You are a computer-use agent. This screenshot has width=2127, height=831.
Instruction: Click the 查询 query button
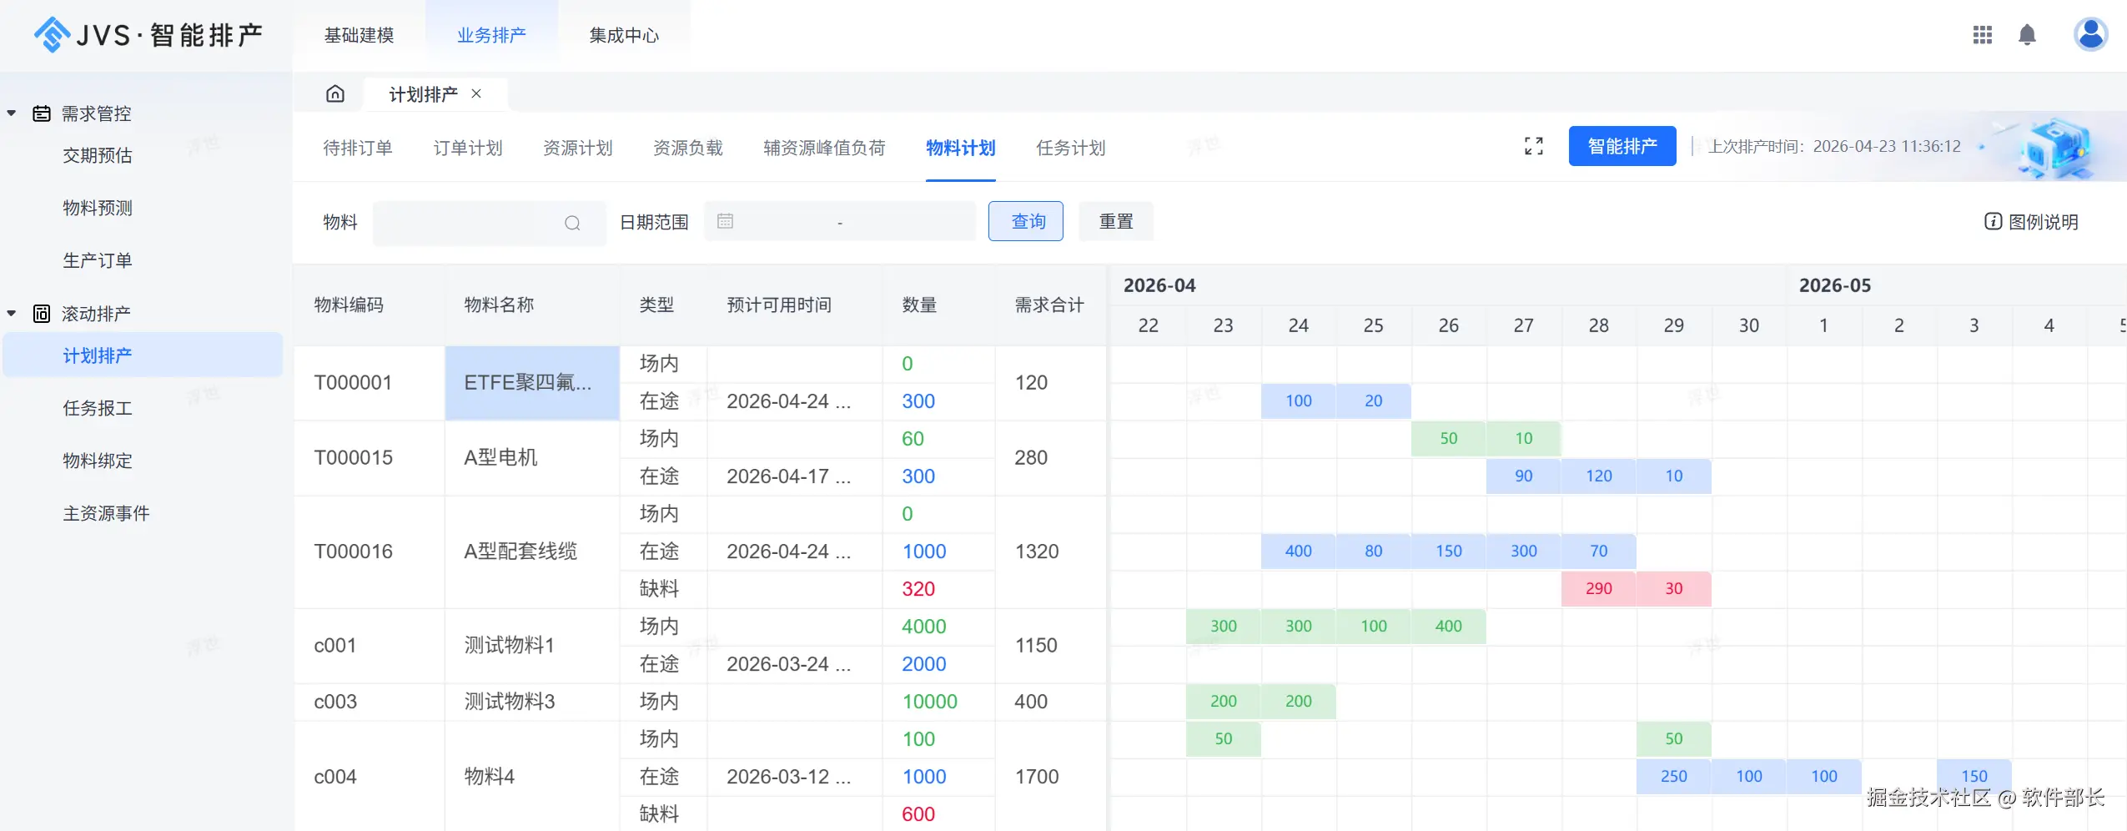pos(1026,221)
